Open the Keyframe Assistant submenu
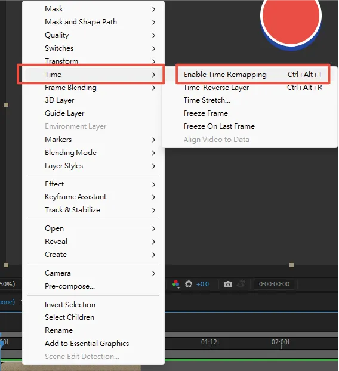339x371 pixels. point(93,197)
